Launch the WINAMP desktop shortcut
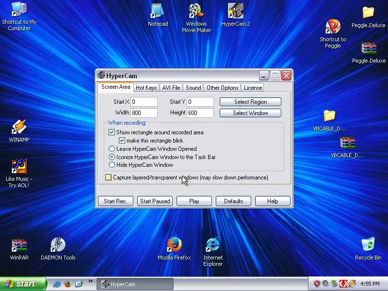388x291 pixels. click(19, 130)
